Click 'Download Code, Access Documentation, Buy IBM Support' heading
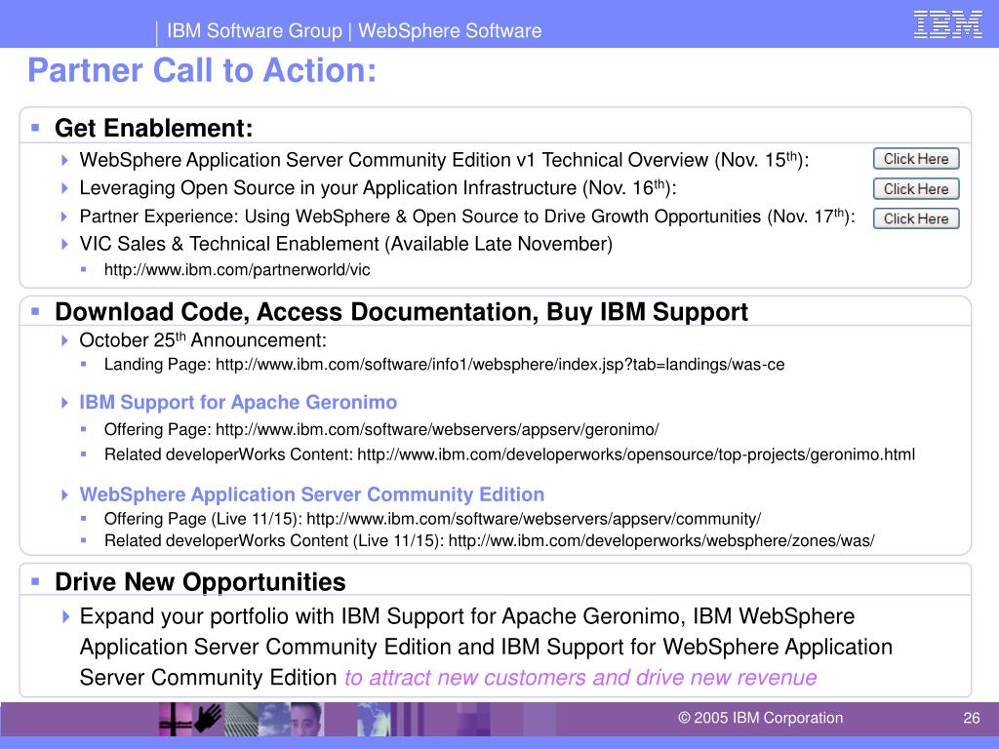Viewport: 999px width, 749px height. 401,311
